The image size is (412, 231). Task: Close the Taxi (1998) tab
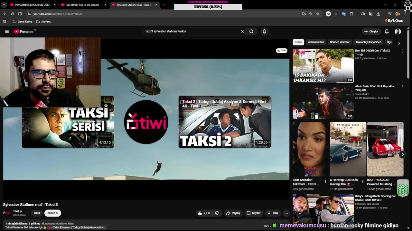[105, 5]
